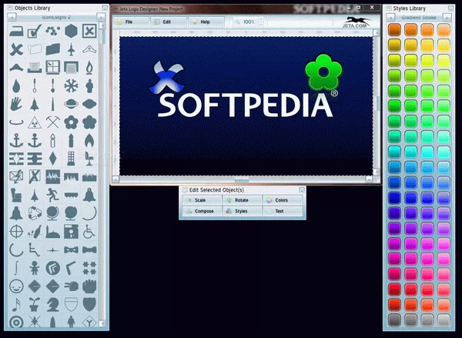Screen dimensions: 462x338
Task: Click the Rotate button in edit panel
Action: point(242,200)
